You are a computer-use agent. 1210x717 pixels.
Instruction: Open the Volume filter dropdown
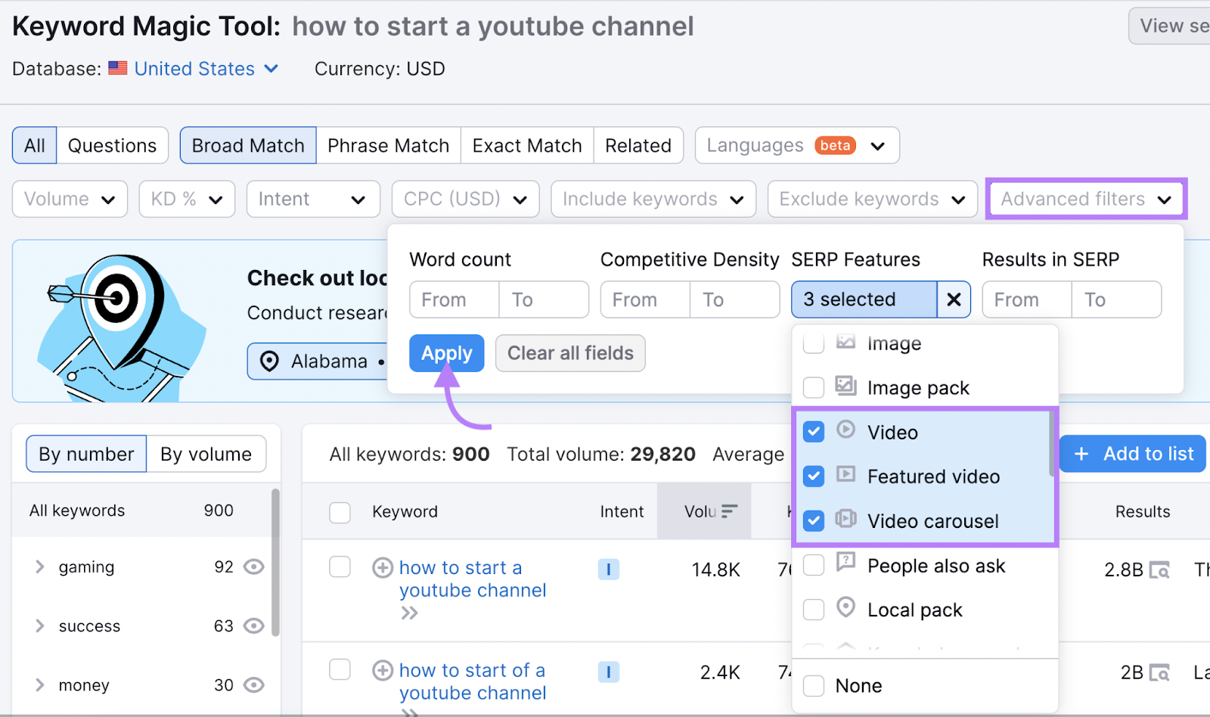70,199
